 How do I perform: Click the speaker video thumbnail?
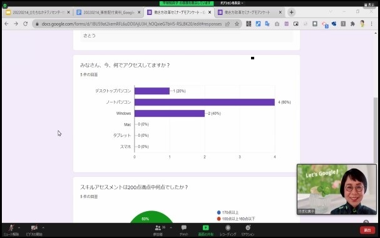pyautogui.click(x=337, y=189)
